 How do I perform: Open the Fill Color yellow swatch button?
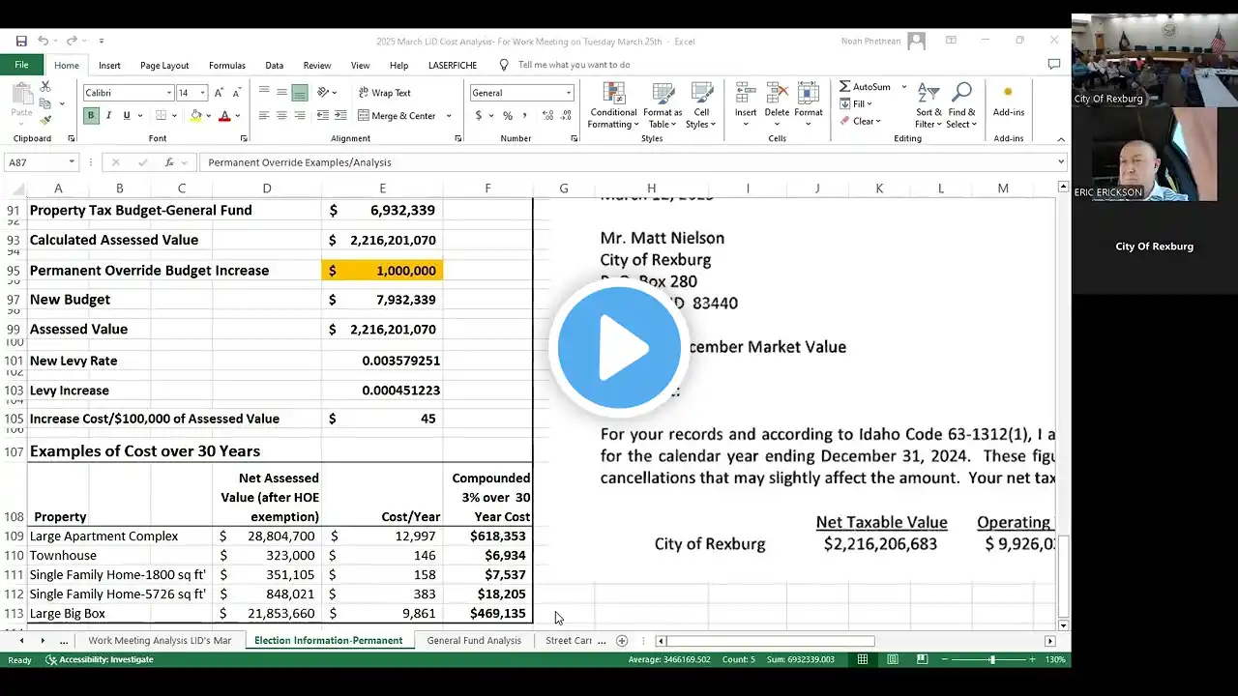coord(196,116)
